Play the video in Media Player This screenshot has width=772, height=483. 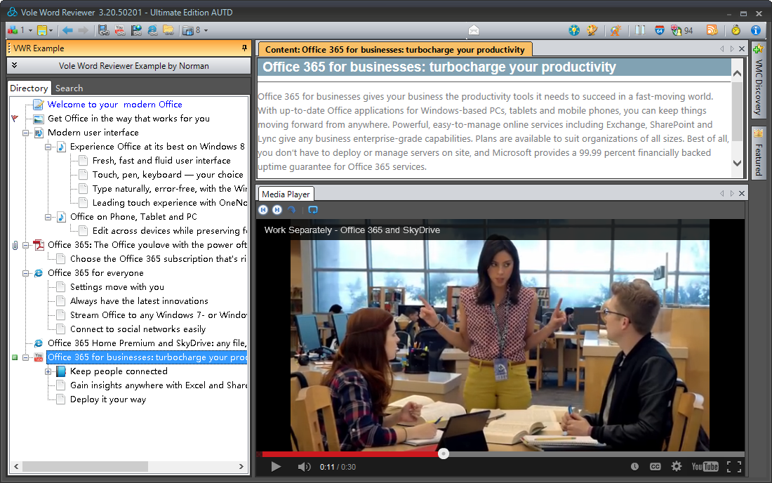pyautogui.click(x=276, y=467)
